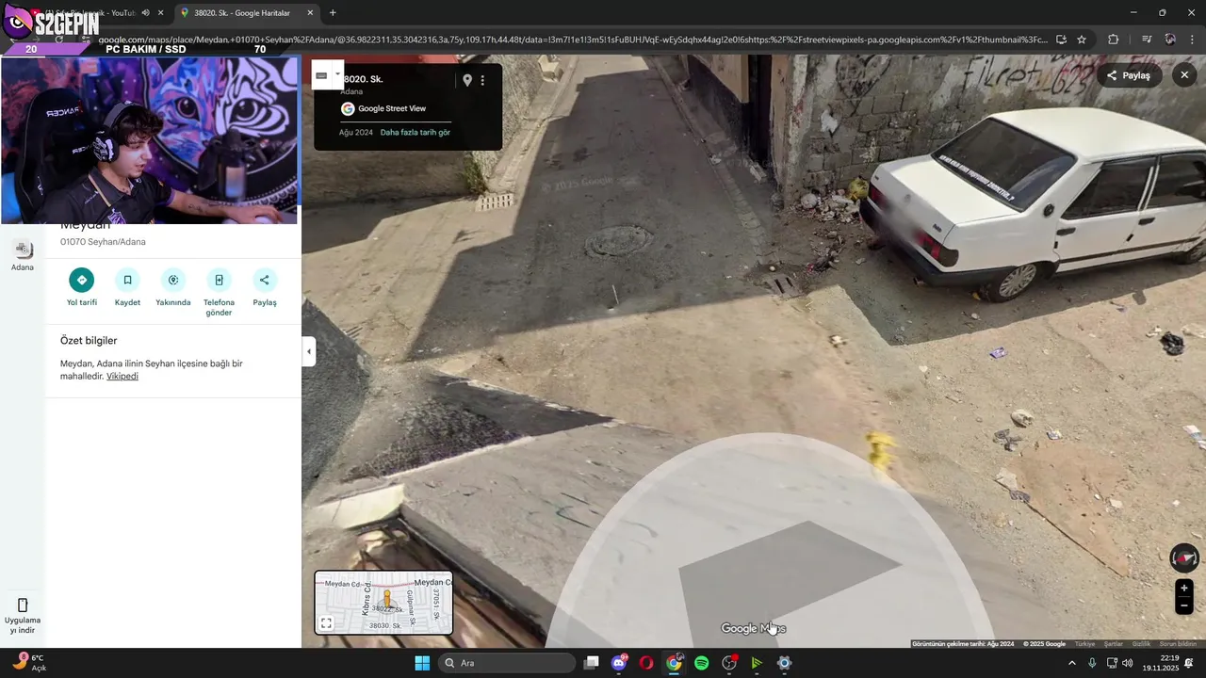Image resolution: width=1206 pixels, height=678 pixels.
Task: Open the Windows Start menu
Action: click(x=422, y=663)
